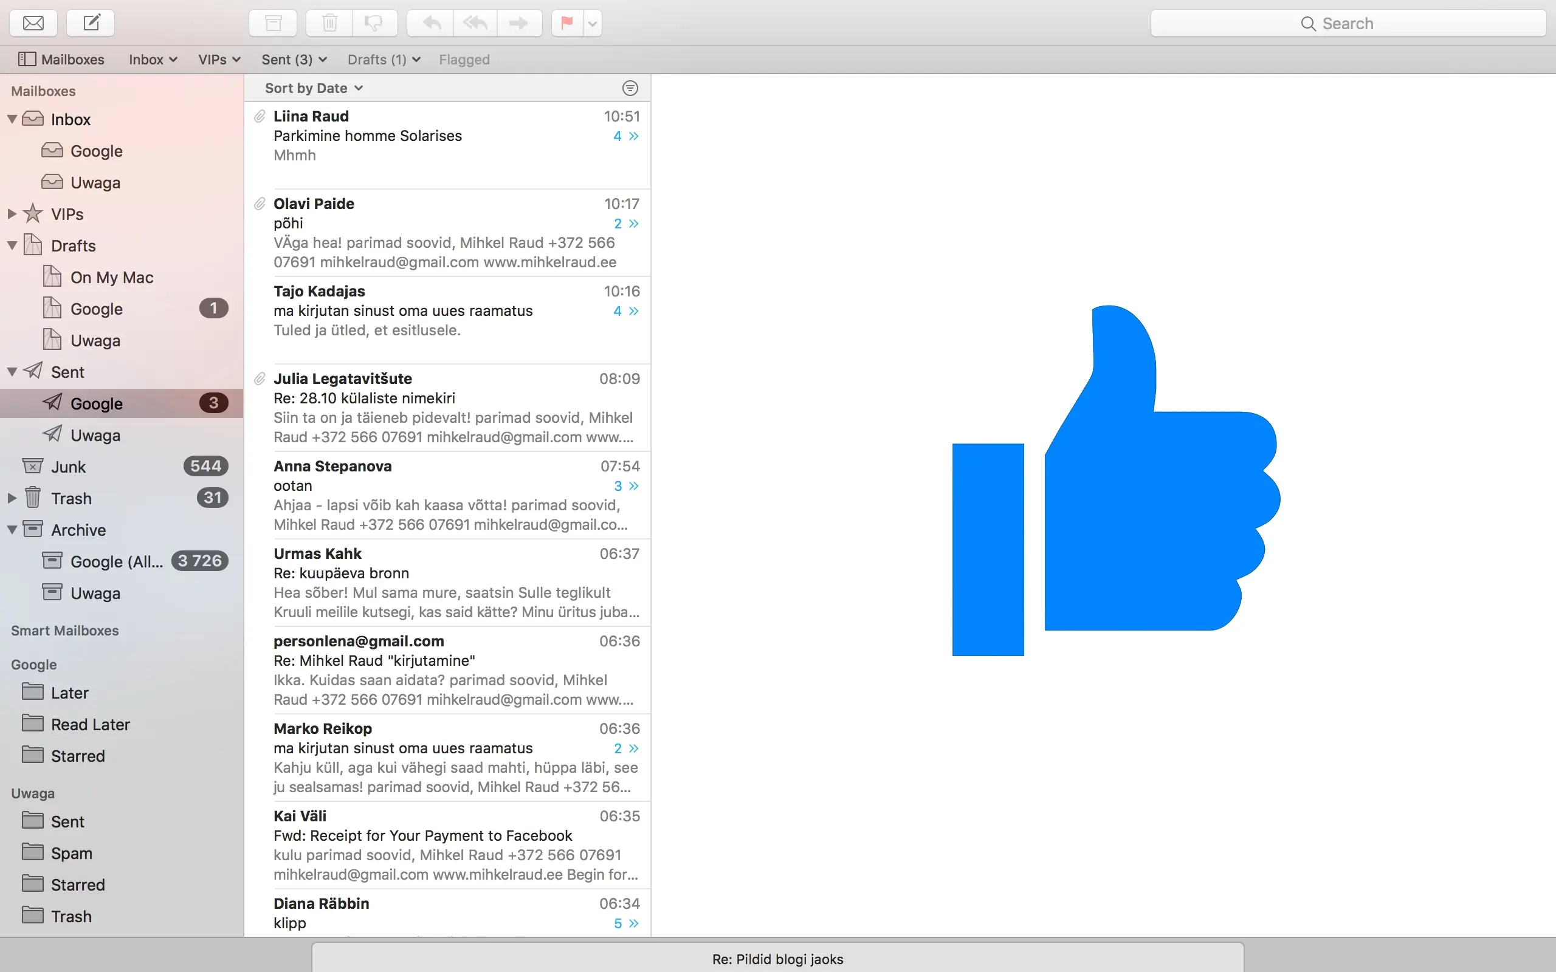Click attachment paperclip on Olavi Paide message
This screenshot has height=972, width=1556.
[259, 204]
